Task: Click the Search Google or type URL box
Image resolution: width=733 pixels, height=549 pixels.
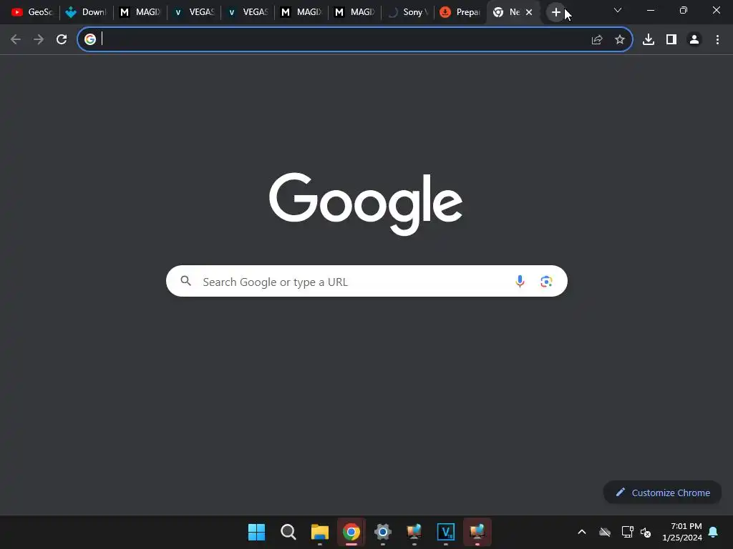Action: [366, 281]
